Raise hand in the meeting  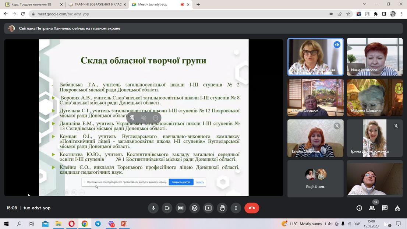222,208
